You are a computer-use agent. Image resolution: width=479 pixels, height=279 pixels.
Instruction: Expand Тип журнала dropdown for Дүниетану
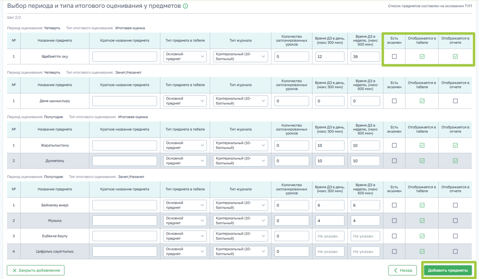click(240, 161)
